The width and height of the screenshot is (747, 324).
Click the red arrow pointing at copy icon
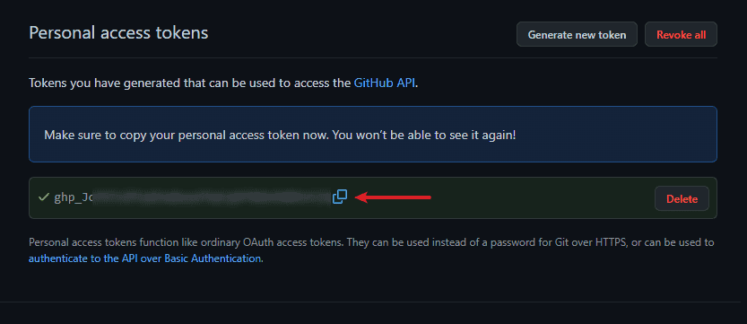[x=393, y=197]
